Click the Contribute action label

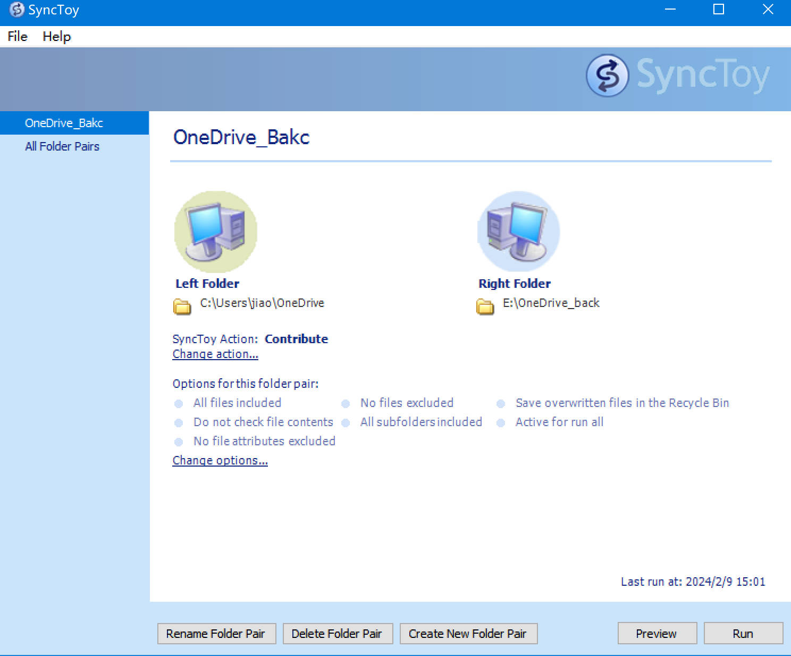(x=296, y=339)
